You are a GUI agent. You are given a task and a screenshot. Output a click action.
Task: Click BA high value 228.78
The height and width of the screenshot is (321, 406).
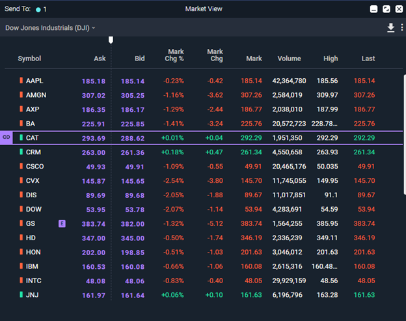[x=325, y=124]
